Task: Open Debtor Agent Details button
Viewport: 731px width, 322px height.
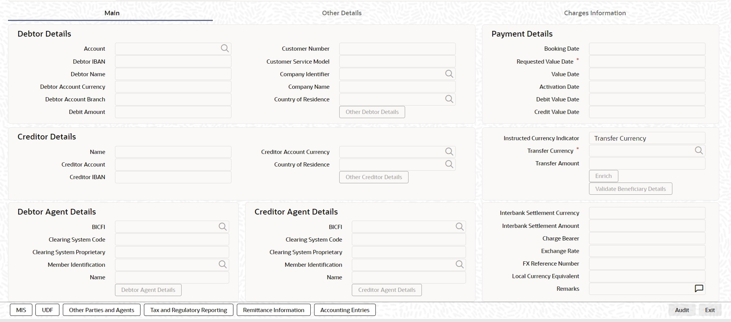Action: [x=148, y=290]
